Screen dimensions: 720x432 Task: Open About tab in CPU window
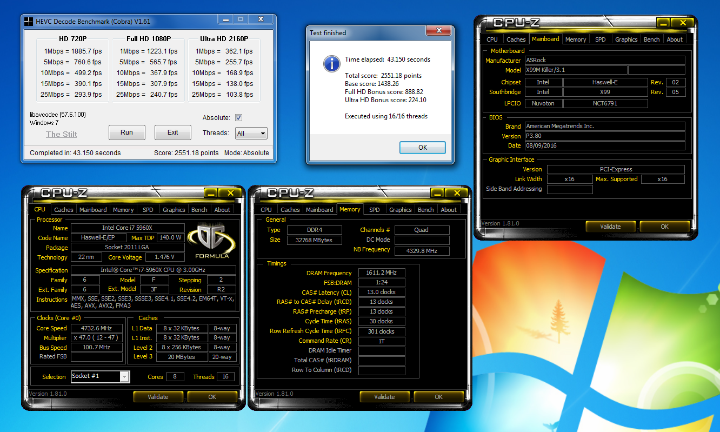coord(222,210)
